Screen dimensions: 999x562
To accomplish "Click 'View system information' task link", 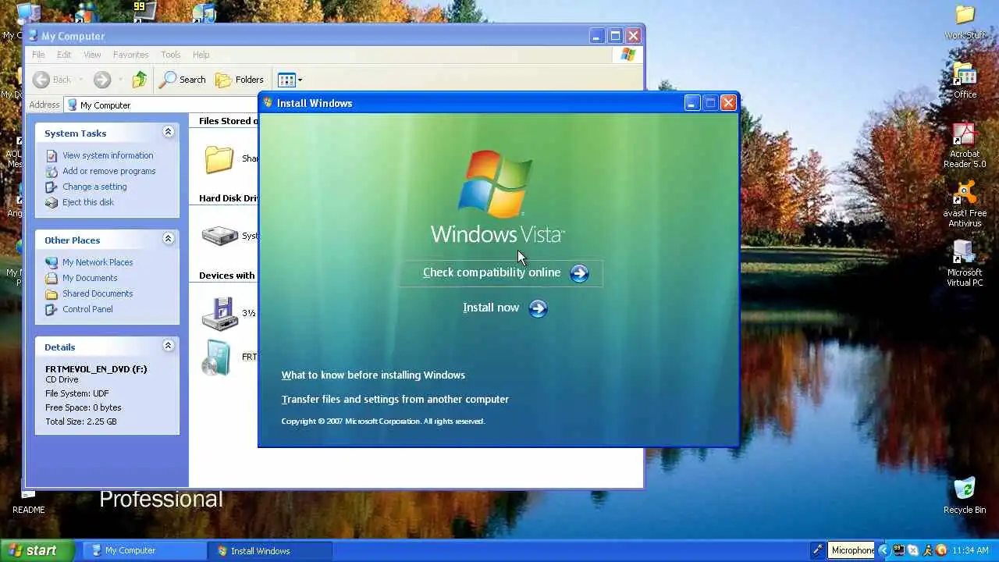I will [108, 155].
